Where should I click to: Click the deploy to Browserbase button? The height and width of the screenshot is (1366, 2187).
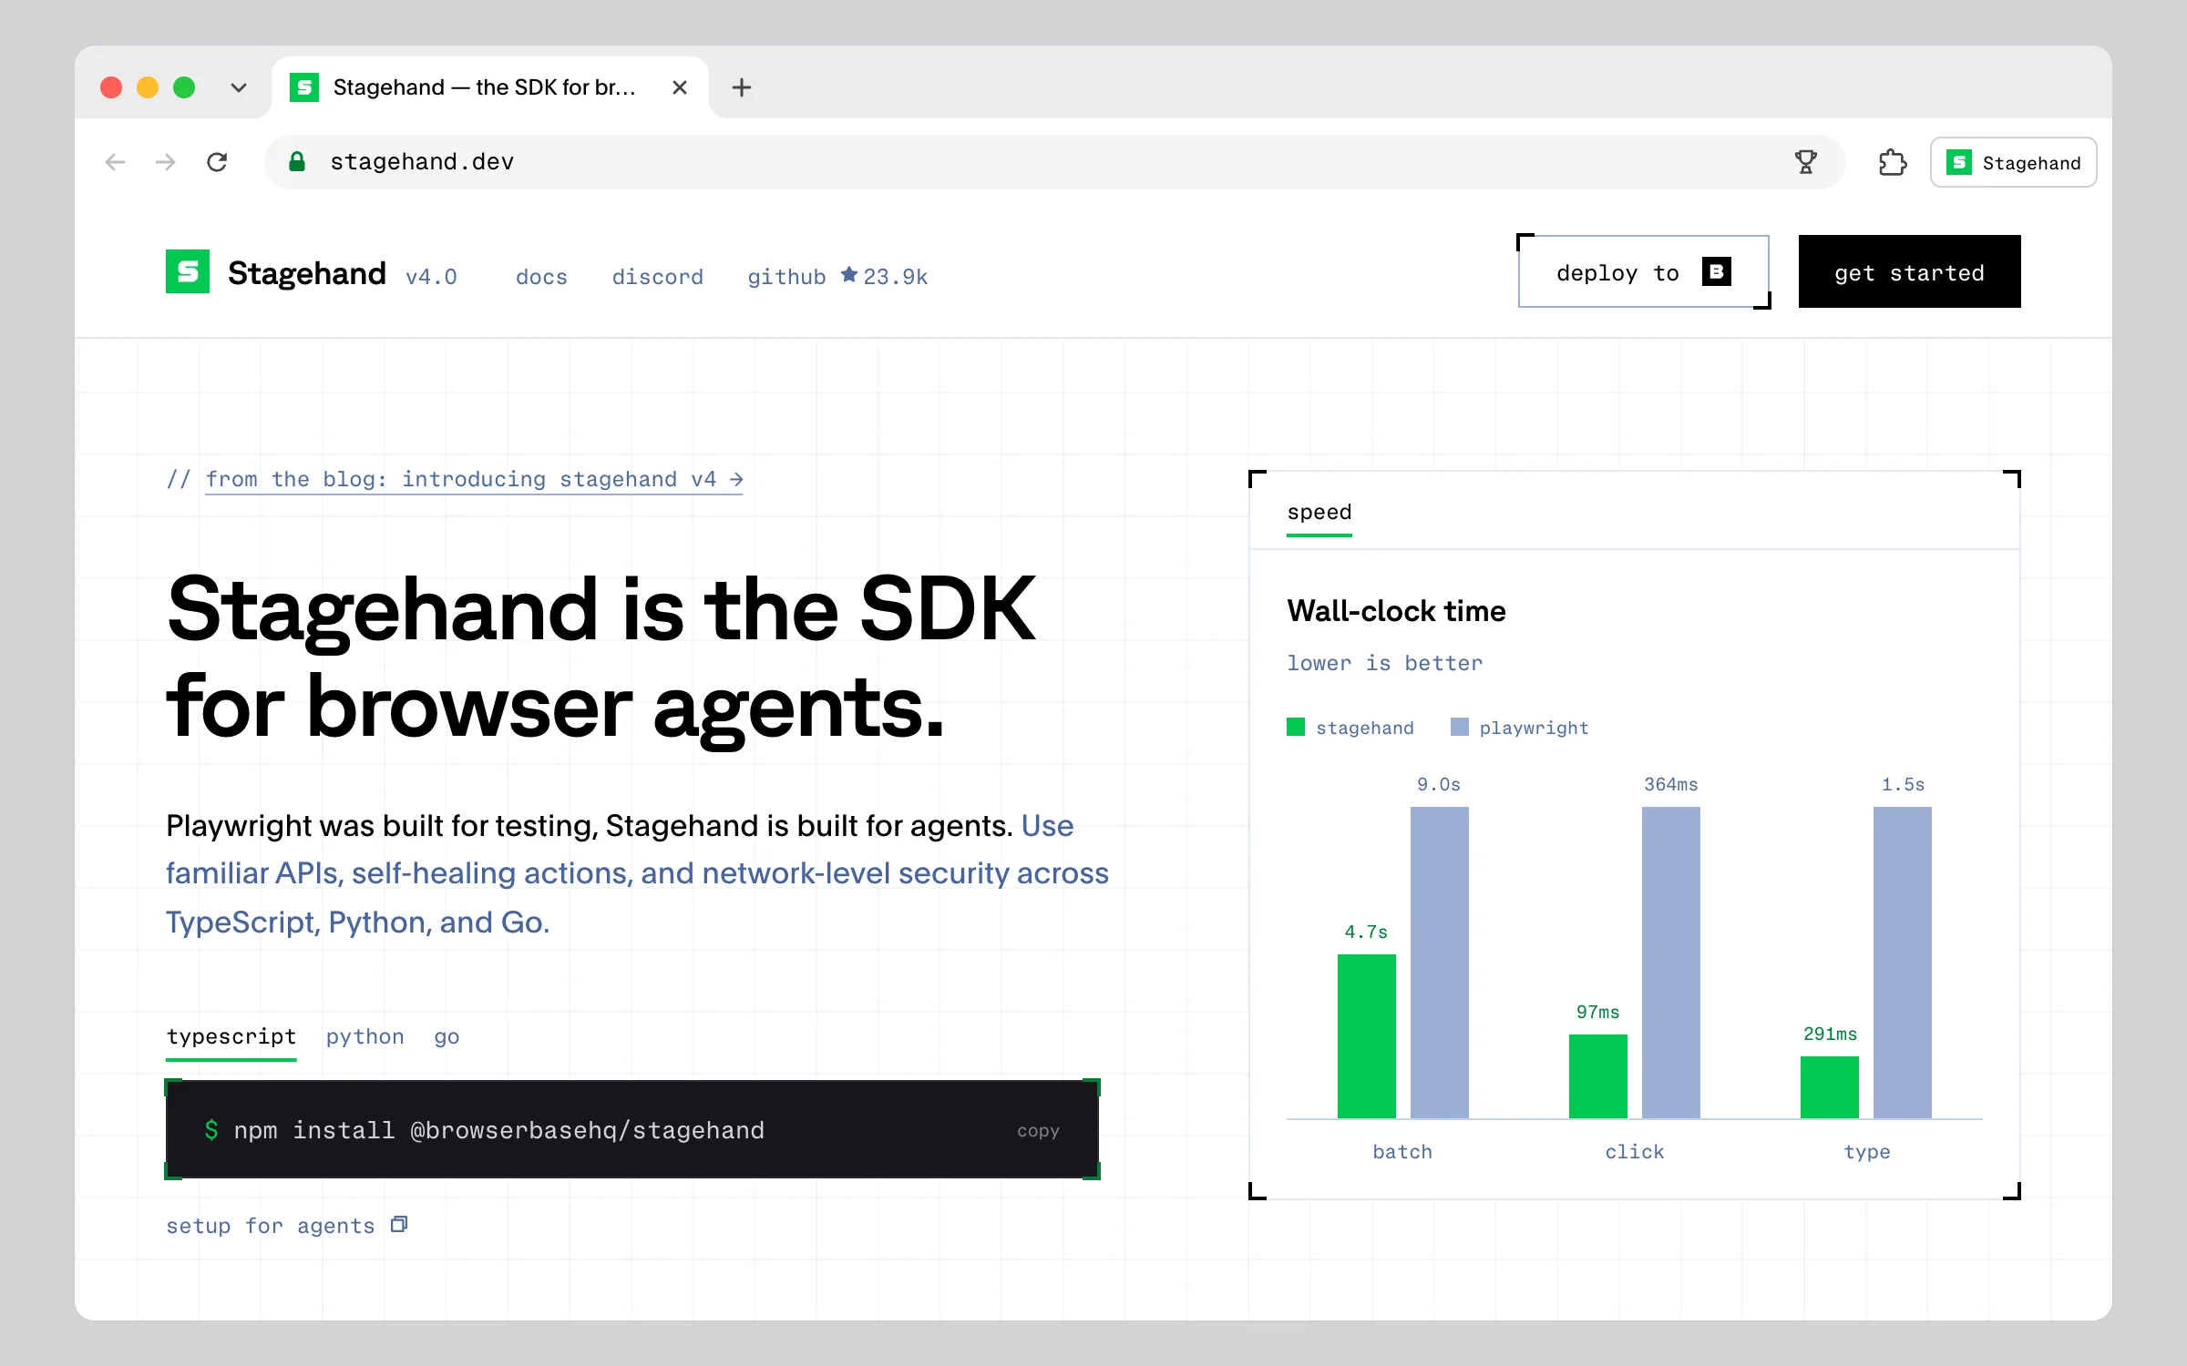(1644, 271)
